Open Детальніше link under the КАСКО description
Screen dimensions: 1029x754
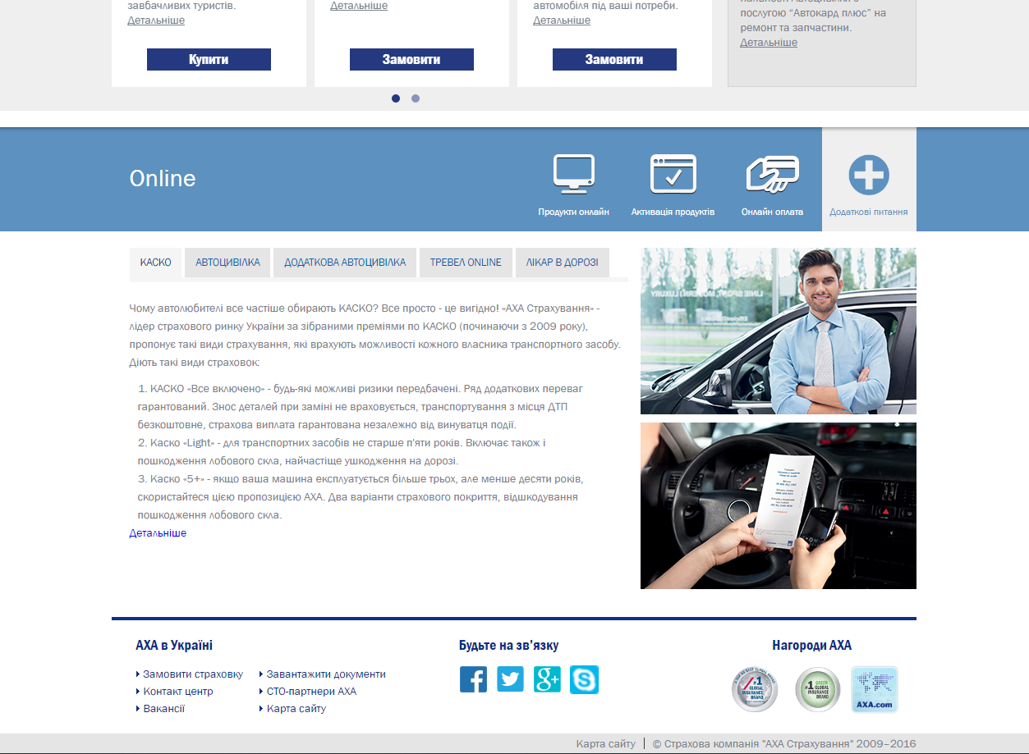pos(158,533)
